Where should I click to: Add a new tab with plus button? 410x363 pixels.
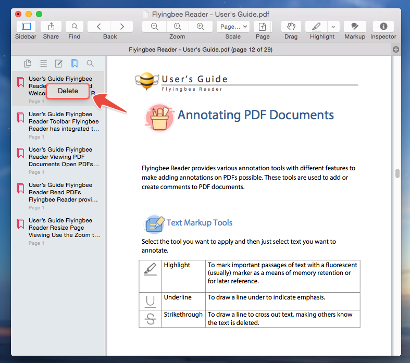tap(396, 49)
